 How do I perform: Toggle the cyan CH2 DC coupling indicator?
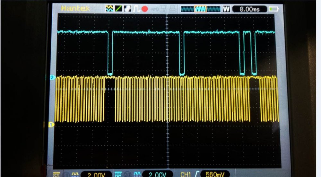tap(118, 174)
